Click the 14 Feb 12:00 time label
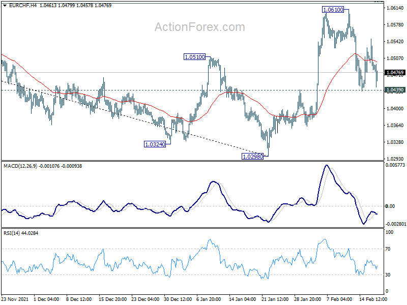 tap(373, 299)
